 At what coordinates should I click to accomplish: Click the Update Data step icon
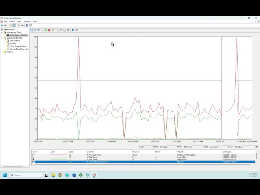pos(77,30)
